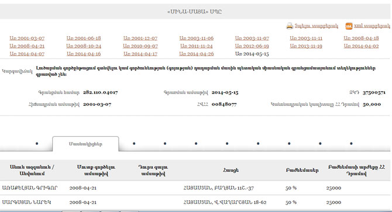Viewport: 392px width, 212px height.
Task: Click address 'ՀԱՅԱՍՏԱՆ, ԲԱՂՅԱՆ 11Շ.-37'
Action: click(218, 188)
